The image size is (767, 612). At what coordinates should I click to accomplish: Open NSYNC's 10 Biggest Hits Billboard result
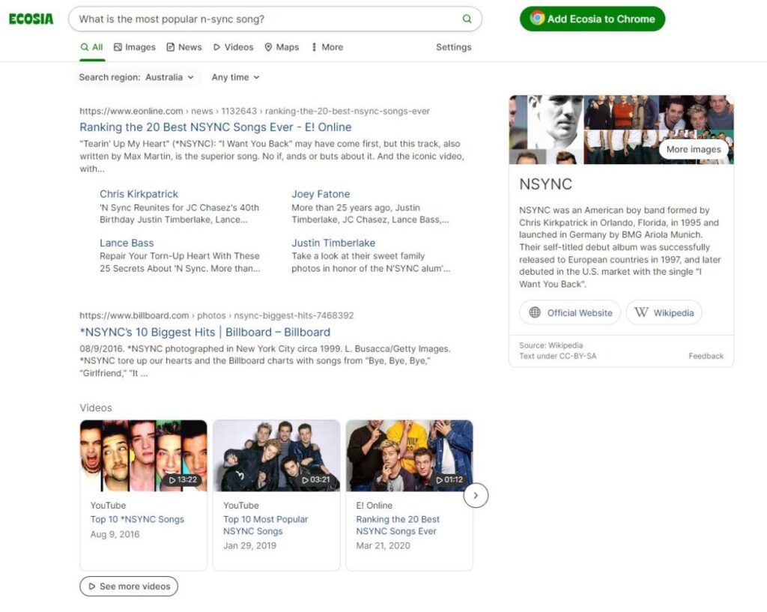(x=204, y=332)
